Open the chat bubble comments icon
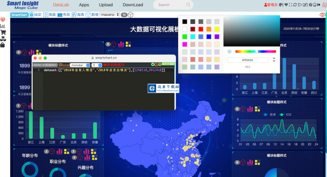The width and height of the screenshot is (327, 177). coord(300,5)
